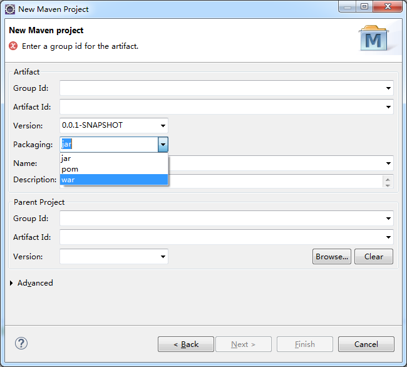Cancel the New Maven Project wizard
407x367 pixels.
pyautogui.click(x=366, y=344)
